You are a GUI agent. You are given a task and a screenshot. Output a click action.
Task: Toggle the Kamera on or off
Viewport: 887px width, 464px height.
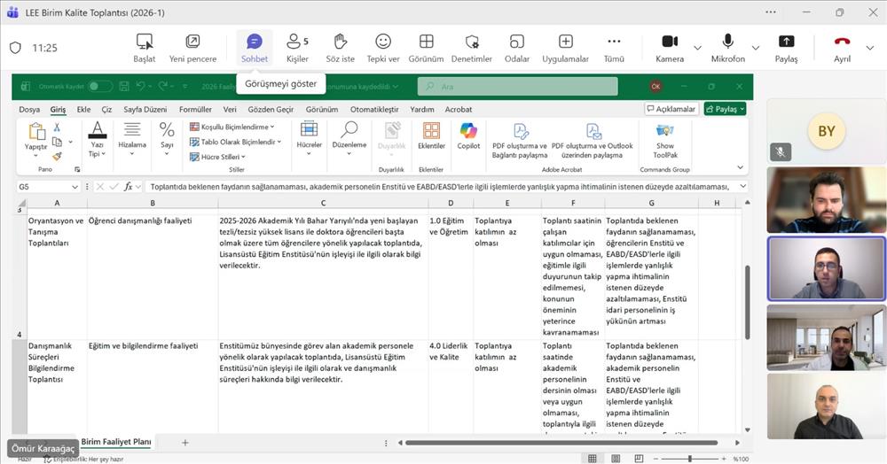(x=670, y=48)
